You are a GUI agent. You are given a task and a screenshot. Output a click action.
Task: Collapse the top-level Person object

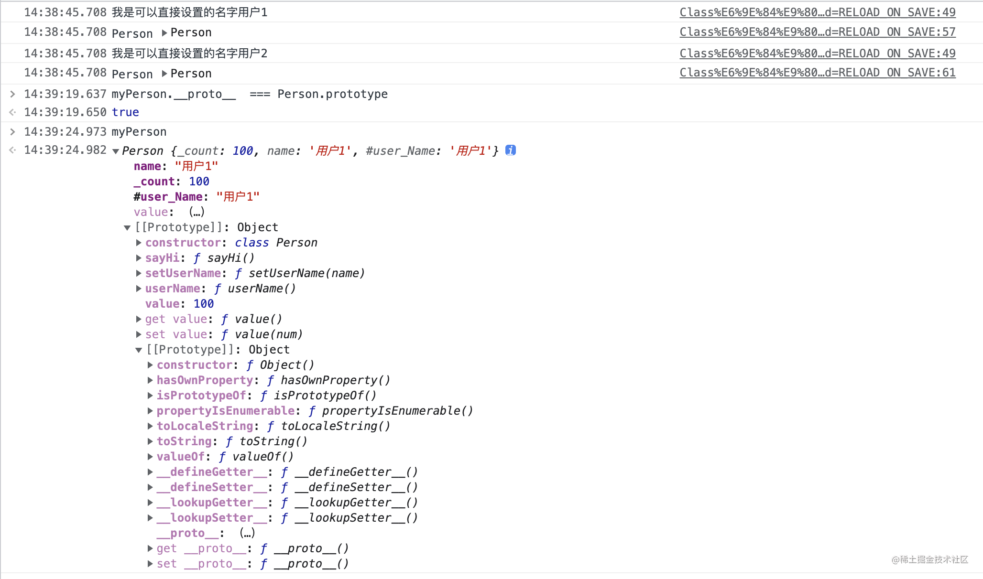115,151
